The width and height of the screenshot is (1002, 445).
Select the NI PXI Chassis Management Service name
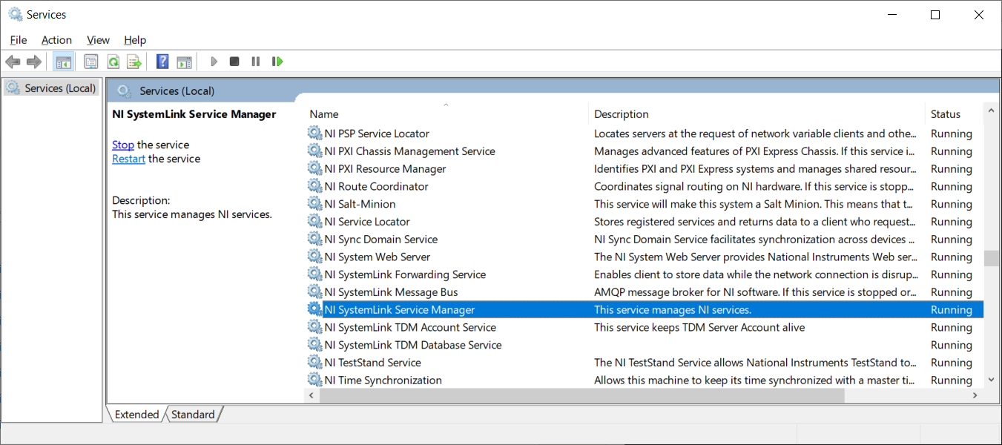[410, 151]
